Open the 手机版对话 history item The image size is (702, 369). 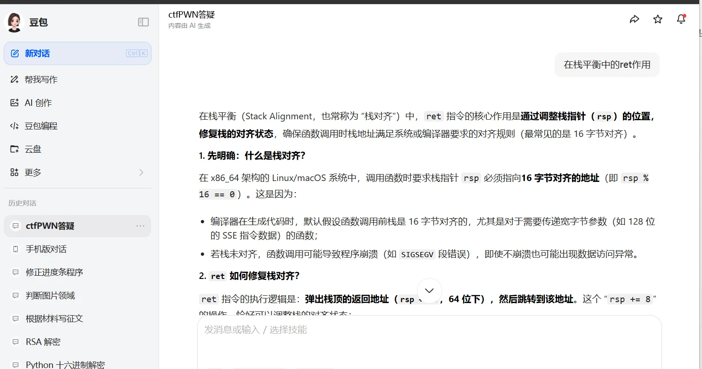click(x=46, y=249)
